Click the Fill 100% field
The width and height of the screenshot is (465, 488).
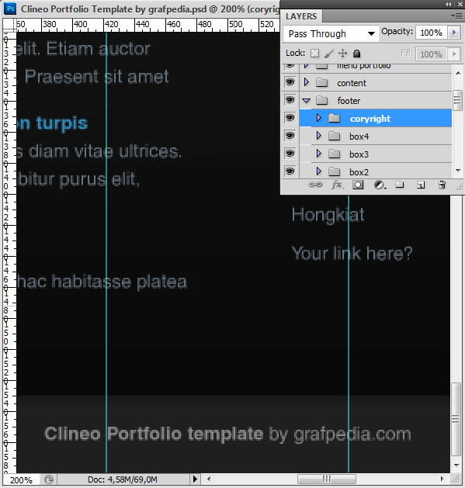[x=432, y=54]
